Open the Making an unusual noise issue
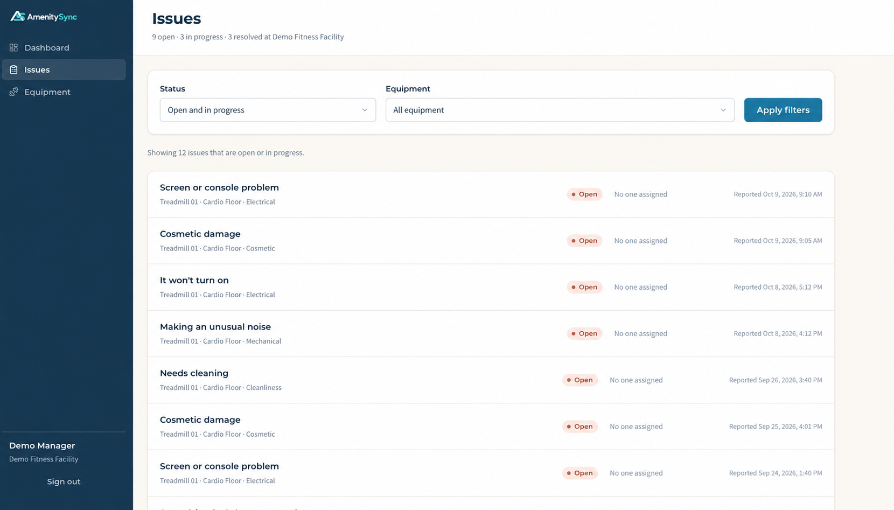The image size is (894, 510). pos(491,333)
